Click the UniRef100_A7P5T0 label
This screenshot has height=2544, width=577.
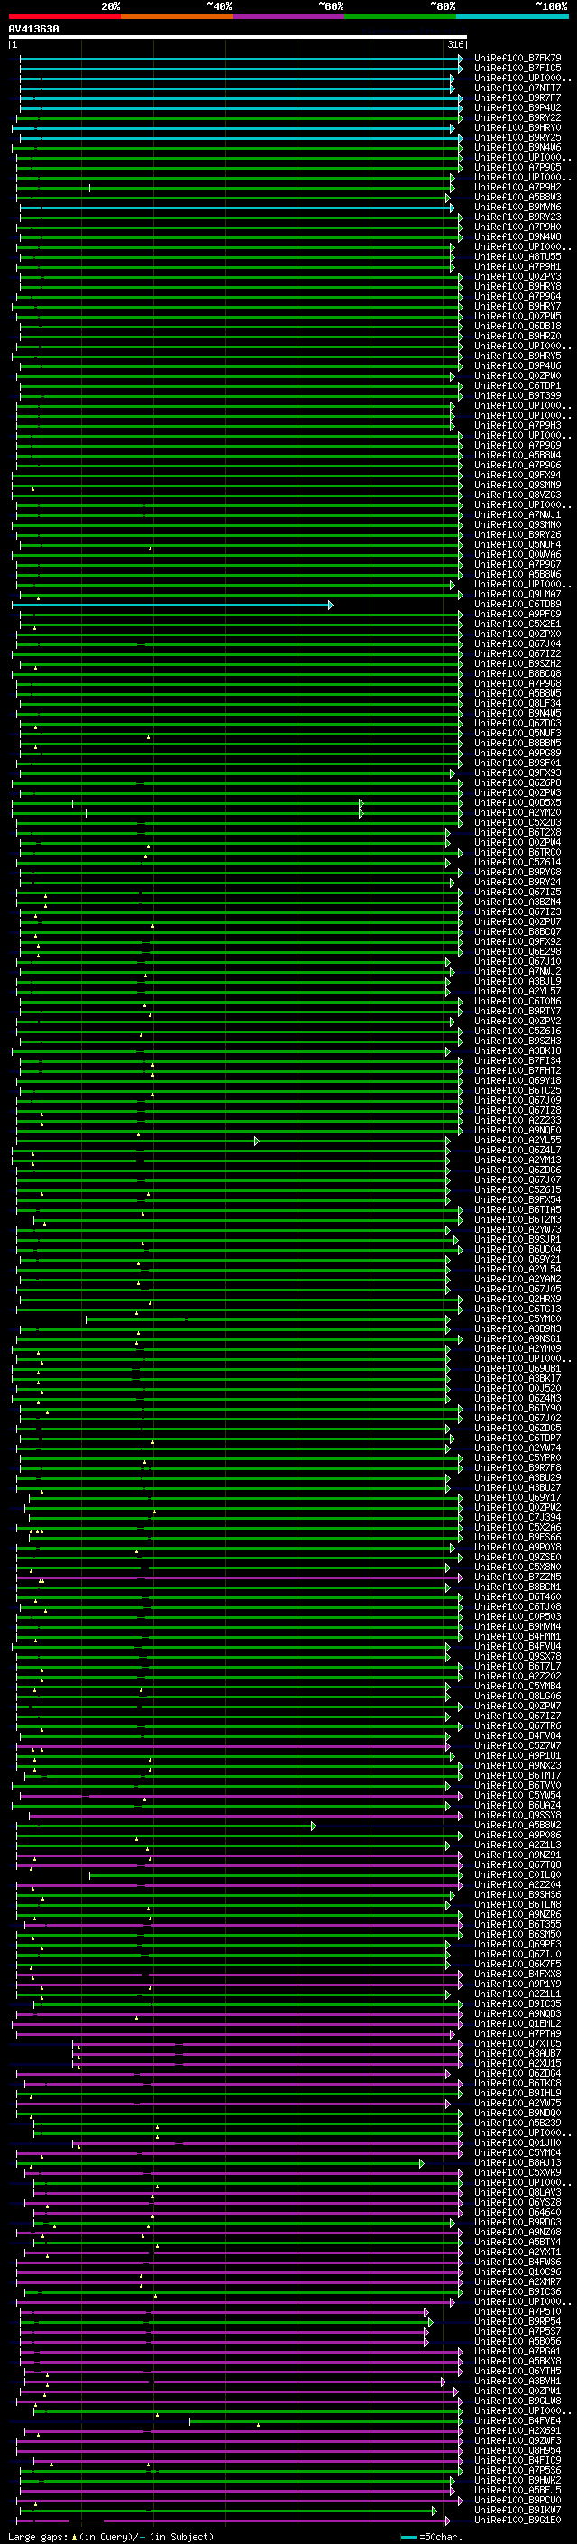(517, 2312)
